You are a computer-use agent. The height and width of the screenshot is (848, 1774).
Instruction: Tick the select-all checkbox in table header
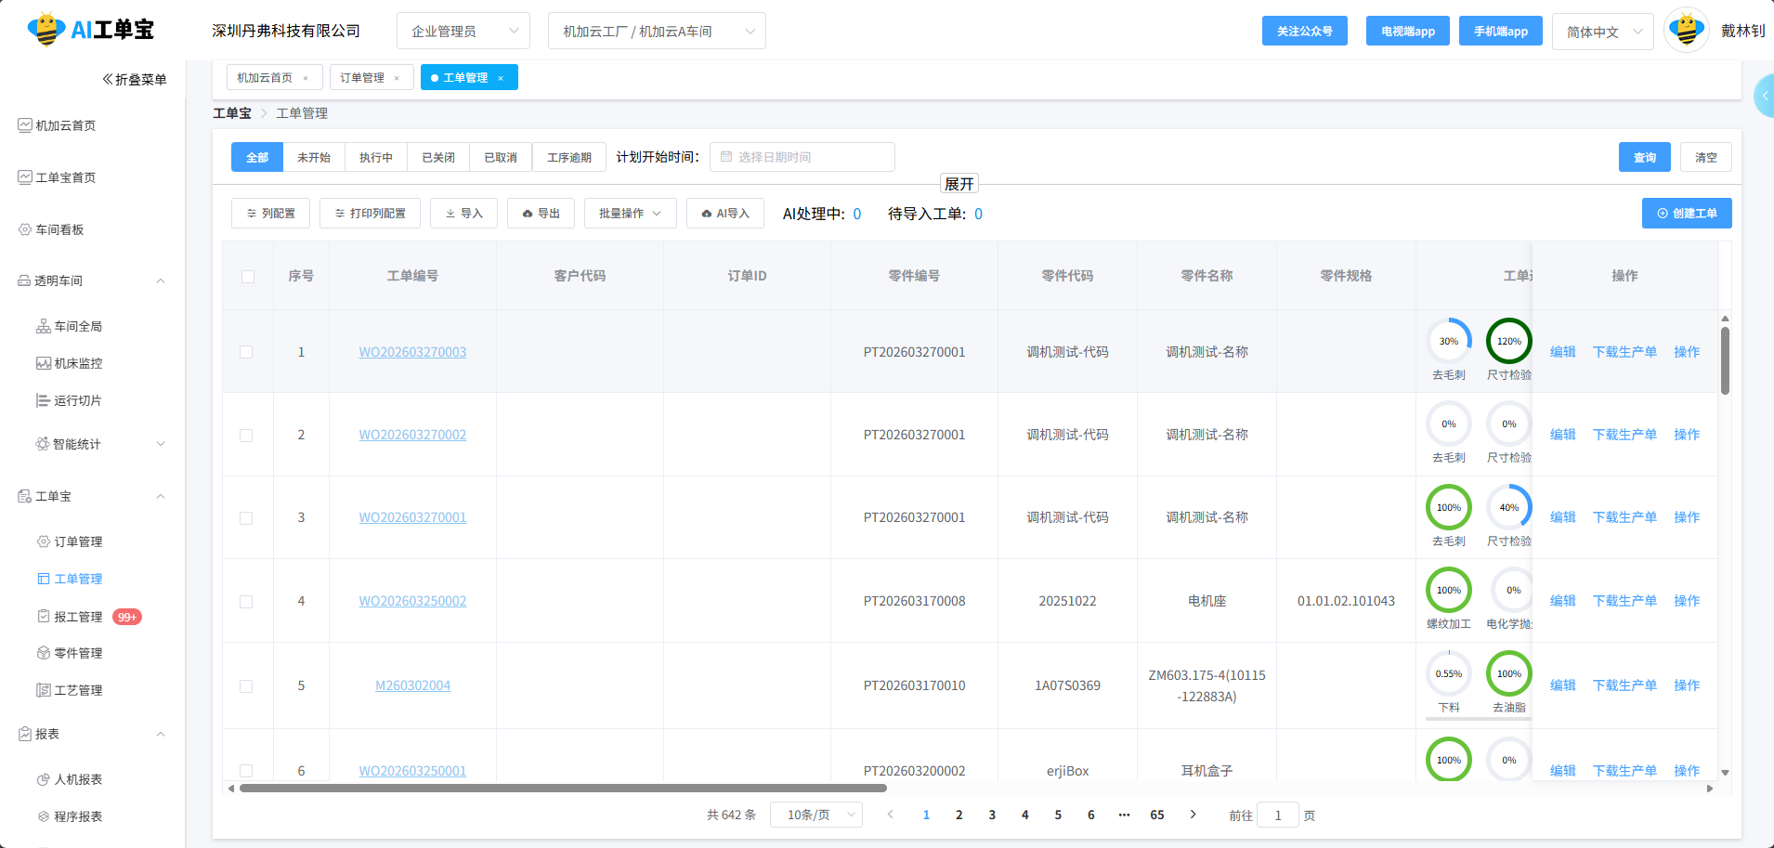point(248,277)
